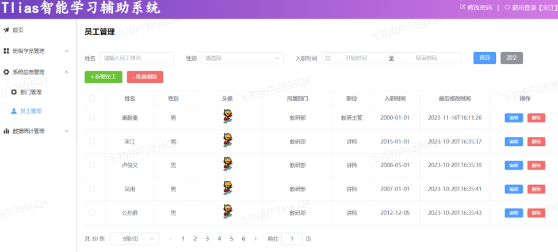The width and height of the screenshot is (558, 252).
Task: Delete the 公孙胜 employee row
Action: coord(536,213)
